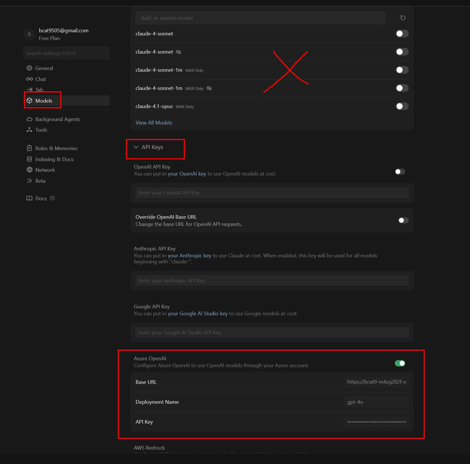Click the Network globe icon
The width and height of the screenshot is (470, 464).
coord(29,170)
